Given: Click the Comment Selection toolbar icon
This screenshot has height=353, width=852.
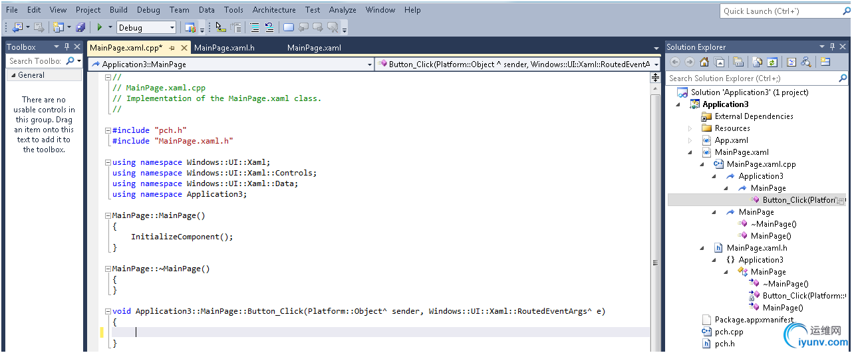Looking at the screenshot, I should (255, 27).
